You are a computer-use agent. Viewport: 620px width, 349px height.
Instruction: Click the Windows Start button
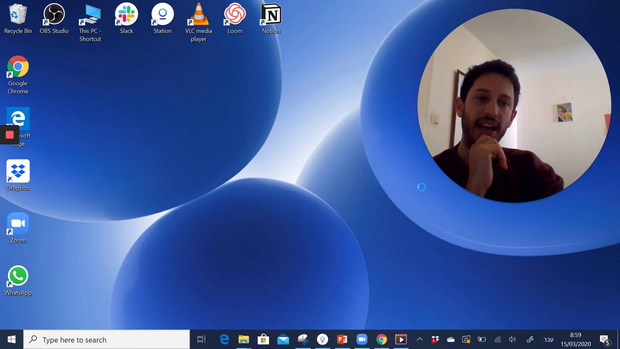12,340
